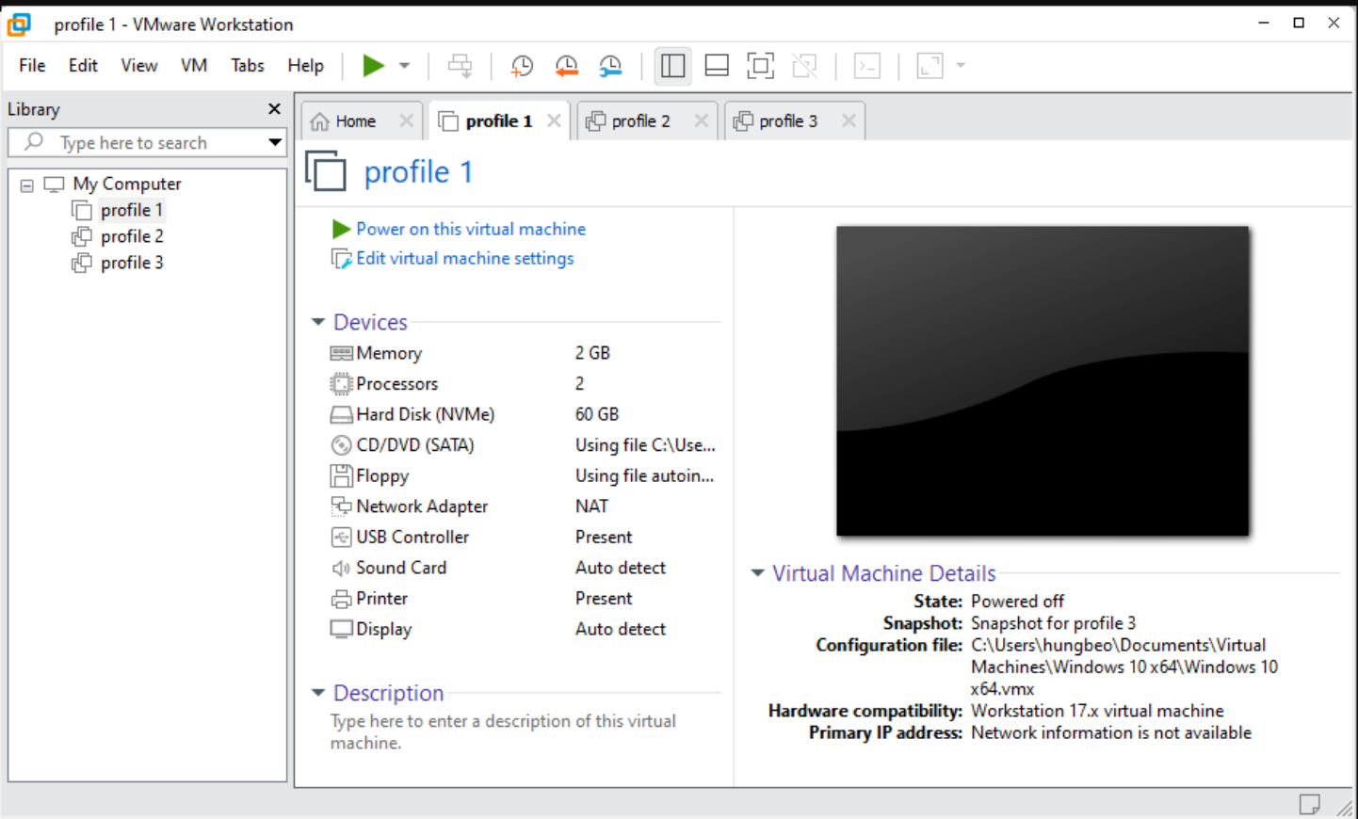The width and height of the screenshot is (1358, 819).
Task: Click the CD/DVD (SATA) device icon
Action: tap(341, 445)
